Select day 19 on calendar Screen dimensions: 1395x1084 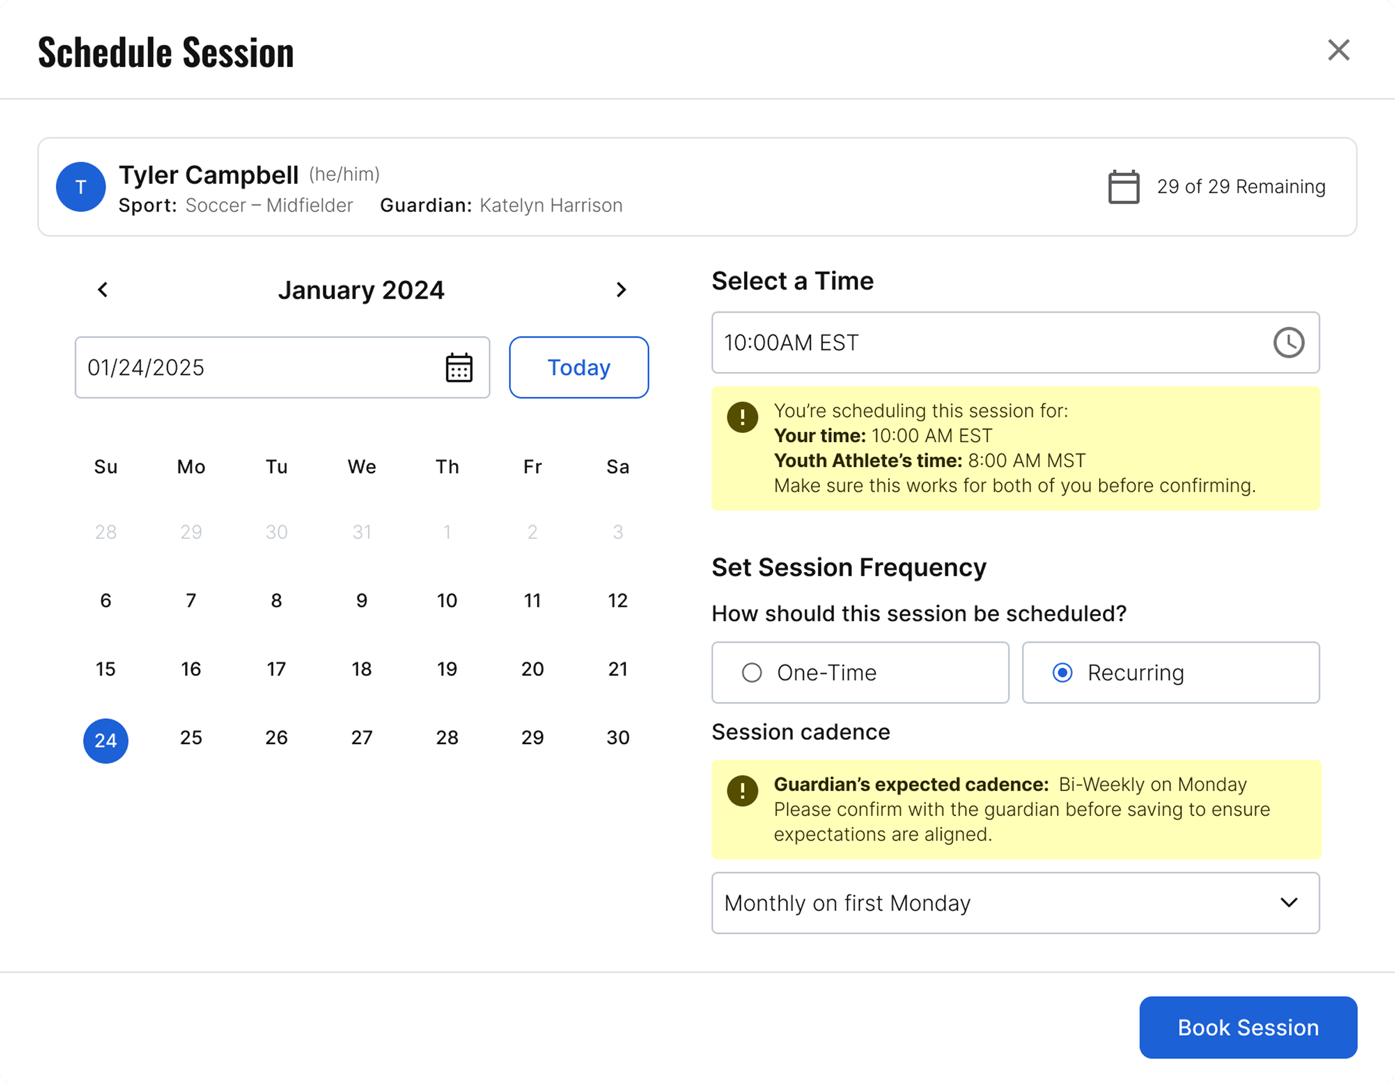coord(447,669)
